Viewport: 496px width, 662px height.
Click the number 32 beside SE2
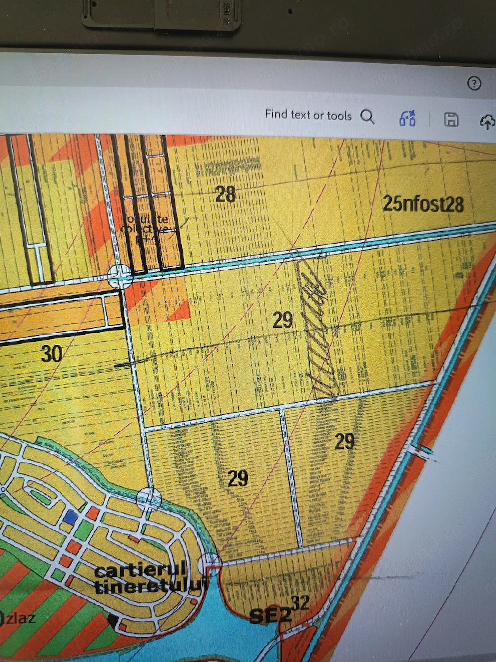pos(300,604)
